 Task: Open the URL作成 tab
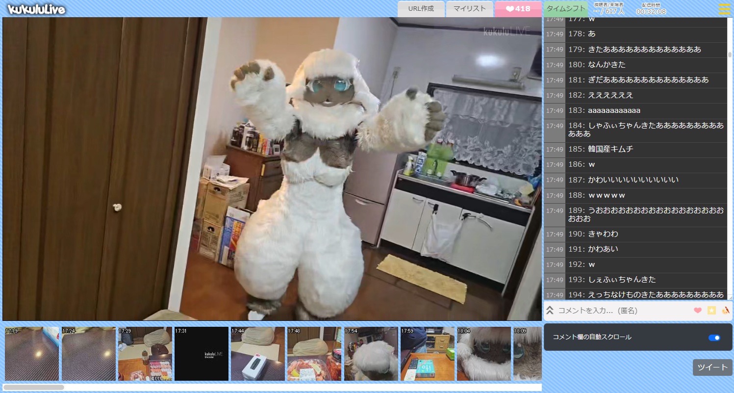(x=421, y=9)
